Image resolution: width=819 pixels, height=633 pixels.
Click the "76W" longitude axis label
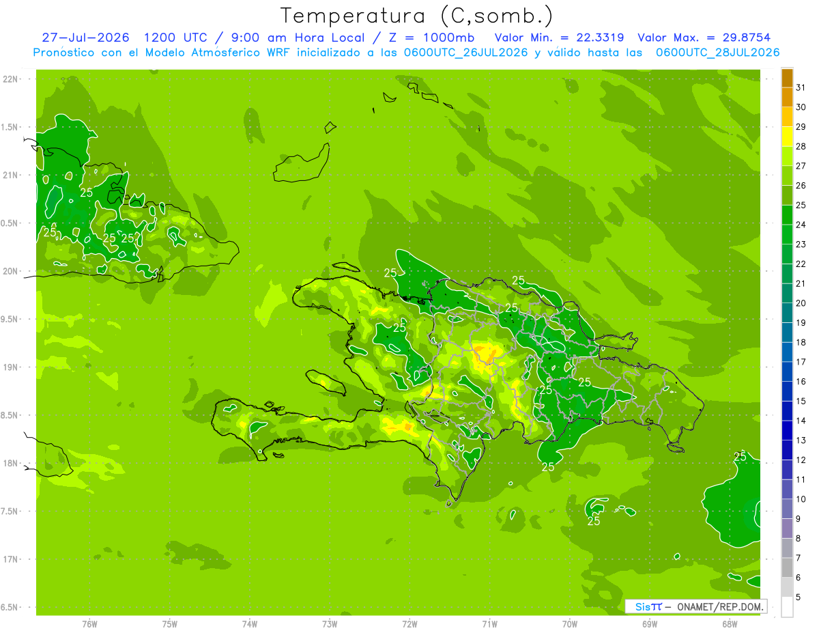(x=89, y=624)
